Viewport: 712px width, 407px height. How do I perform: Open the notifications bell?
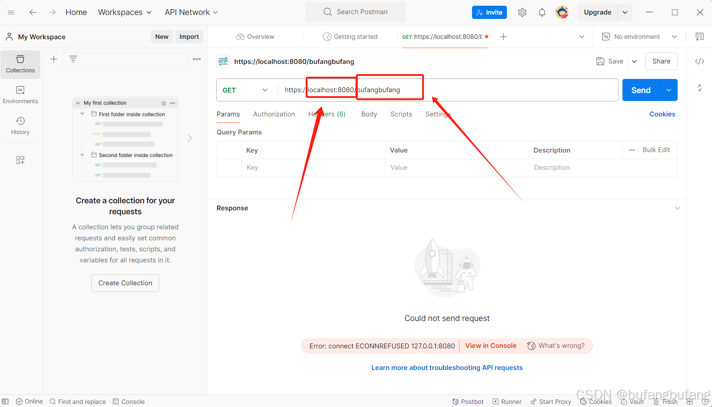pyautogui.click(x=542, y=12)
